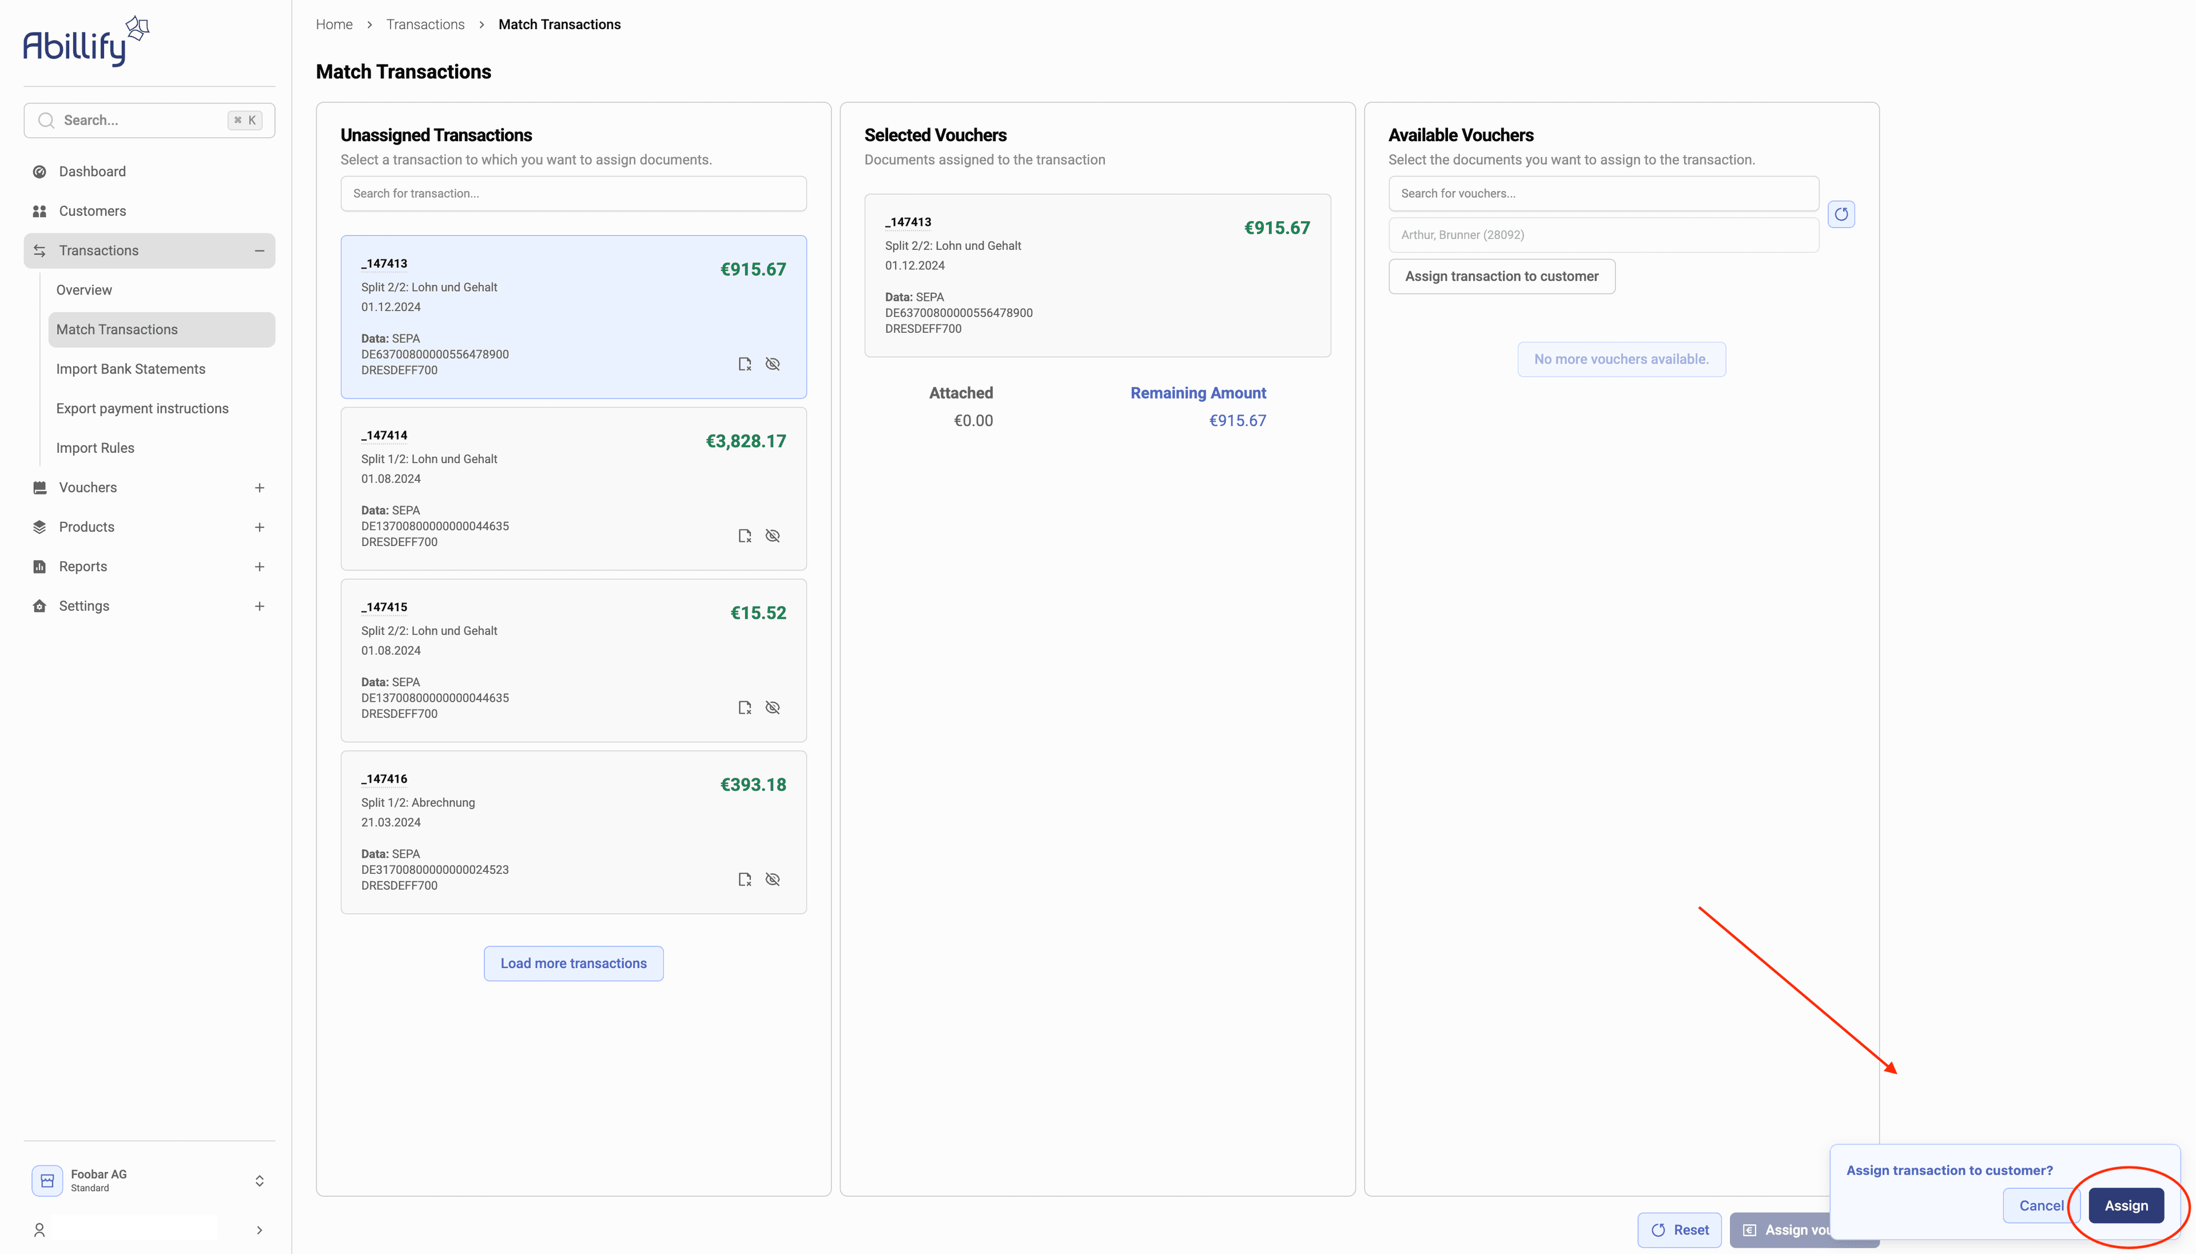2196x1254 pixels.
Task: Hide transaction _147414 with eye icon
Action: click(773, 536)
